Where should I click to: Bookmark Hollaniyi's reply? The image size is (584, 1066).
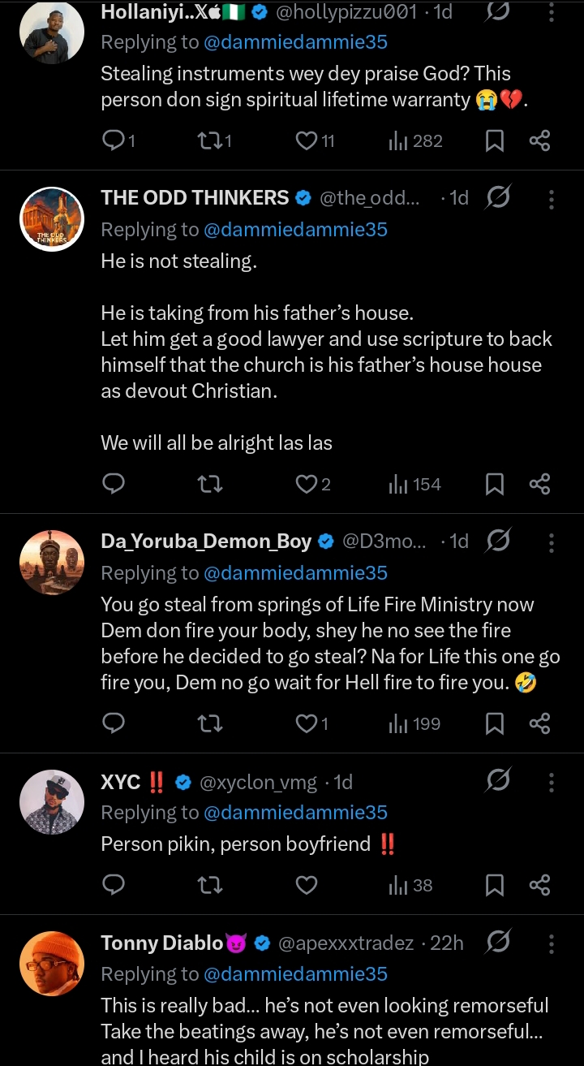[494, 142]
